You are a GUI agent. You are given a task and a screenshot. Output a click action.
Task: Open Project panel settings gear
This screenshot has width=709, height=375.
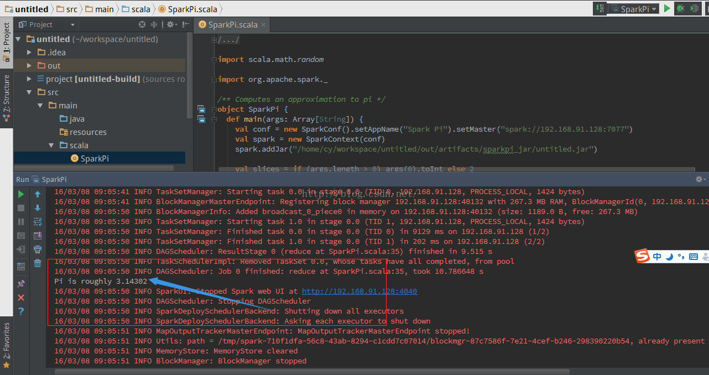(x=171, y=24)
